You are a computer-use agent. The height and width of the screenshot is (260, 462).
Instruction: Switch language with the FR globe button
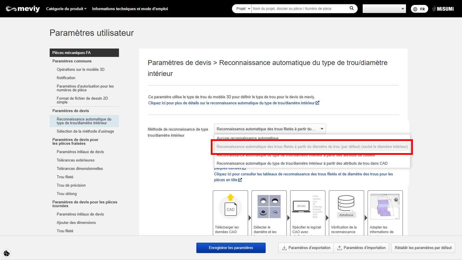(419, 9)
